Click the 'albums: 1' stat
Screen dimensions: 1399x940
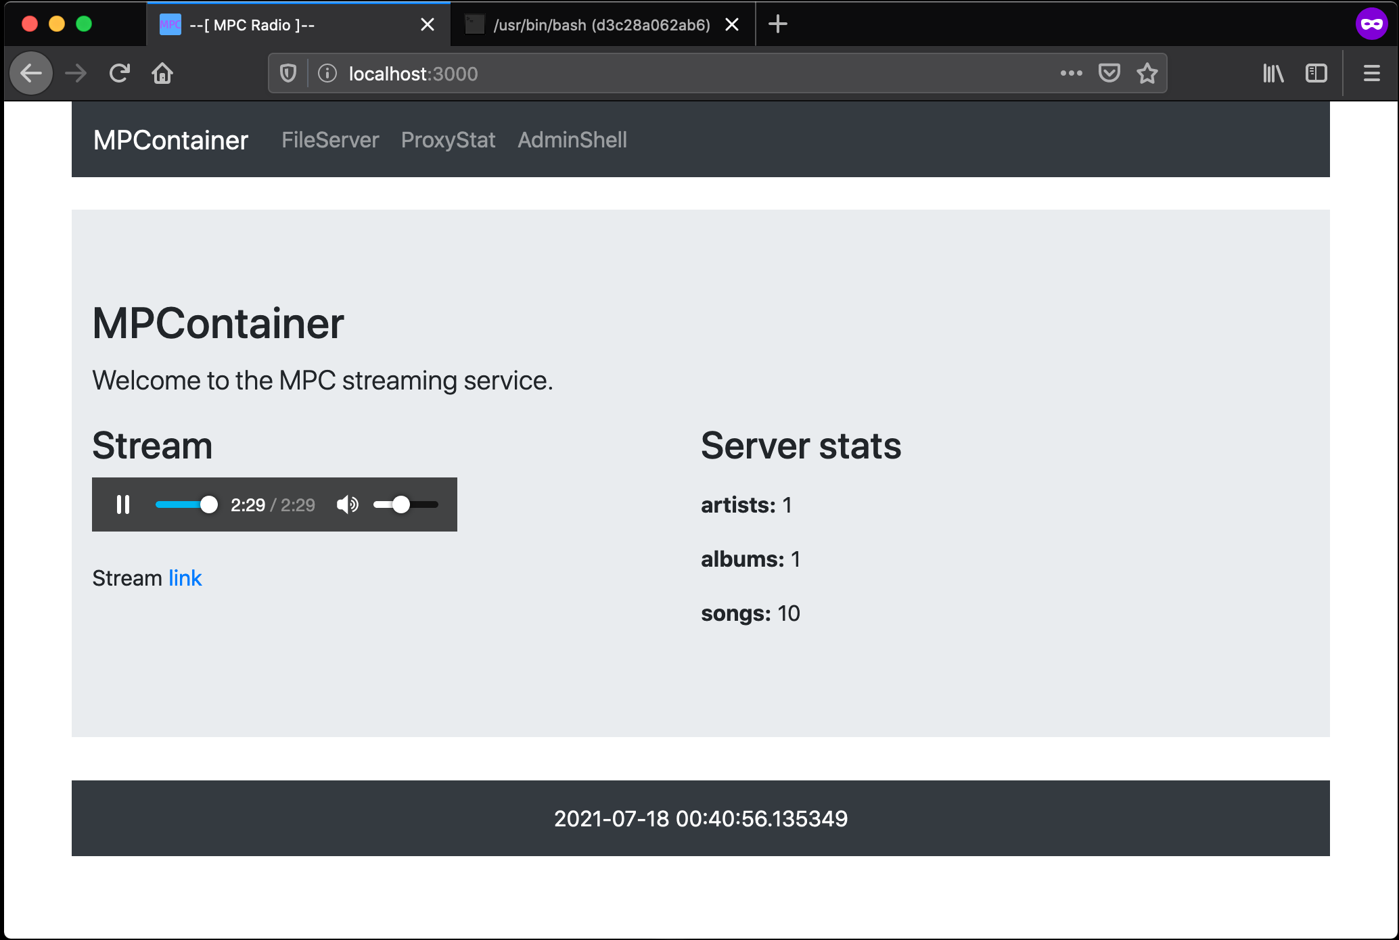[750, 559]
